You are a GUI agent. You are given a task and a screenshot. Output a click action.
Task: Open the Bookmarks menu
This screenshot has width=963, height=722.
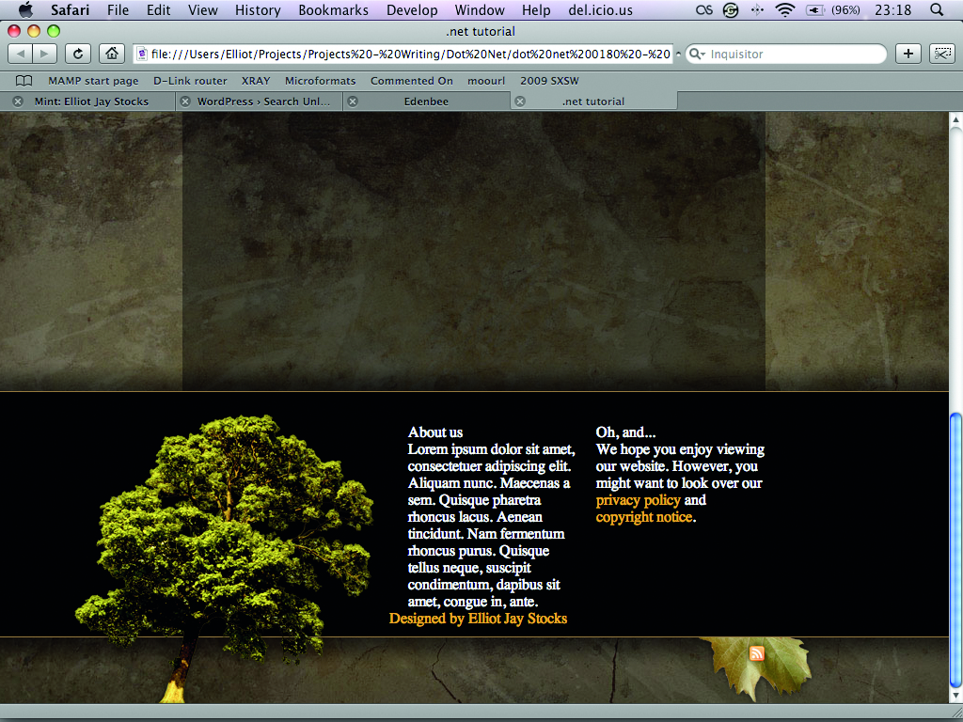[x=334, y=9]
